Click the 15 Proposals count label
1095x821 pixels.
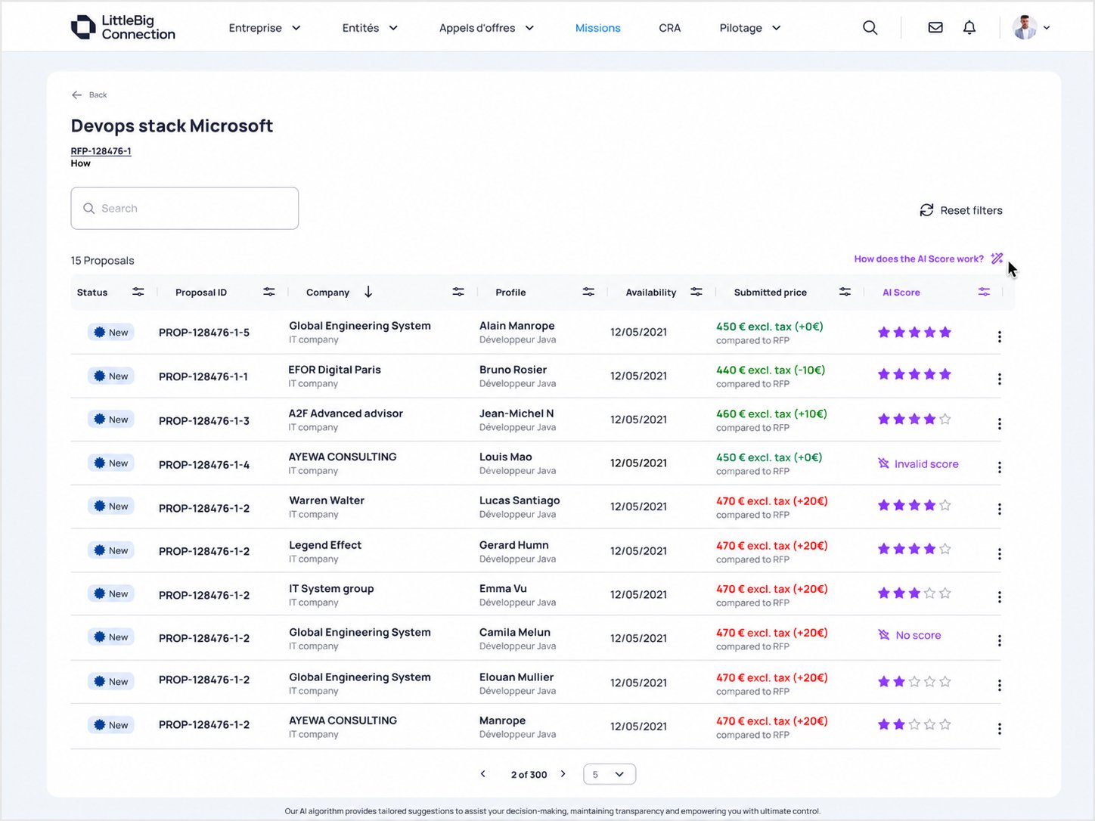click(x=102, y=261)
